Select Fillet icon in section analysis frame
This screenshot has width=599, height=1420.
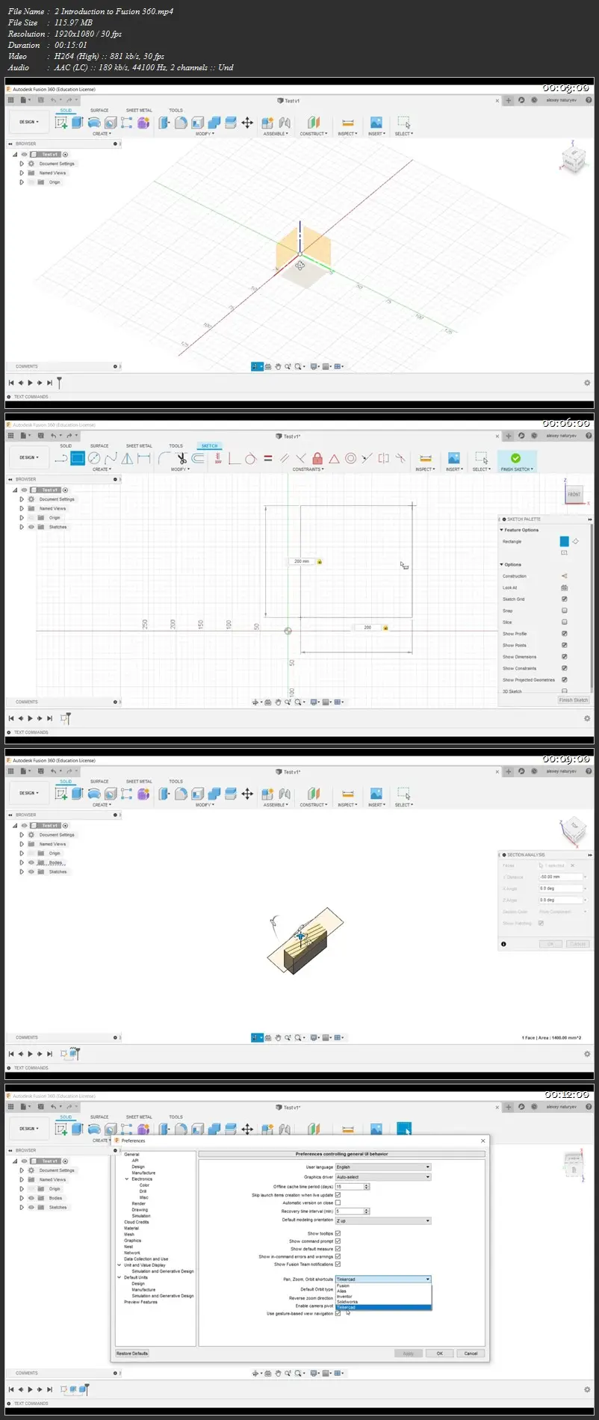coord(181,794)
